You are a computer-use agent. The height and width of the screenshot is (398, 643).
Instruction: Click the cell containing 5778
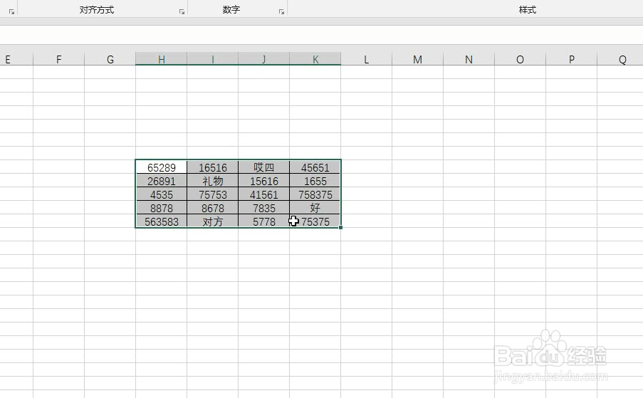[x=263, y=221]
